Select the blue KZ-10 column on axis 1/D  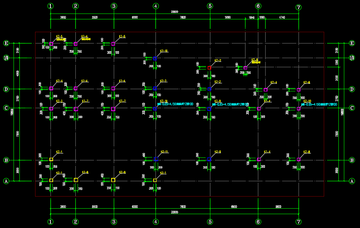[x=155, y=58]
